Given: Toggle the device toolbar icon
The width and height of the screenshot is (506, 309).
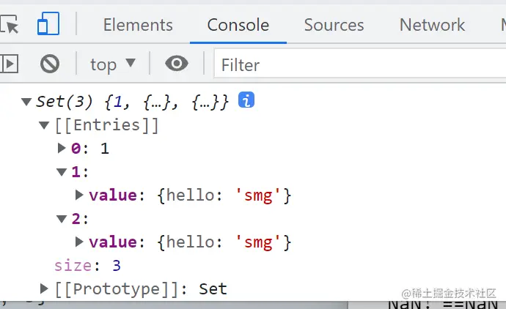Looking at the screenshot, I should (48, 25).
